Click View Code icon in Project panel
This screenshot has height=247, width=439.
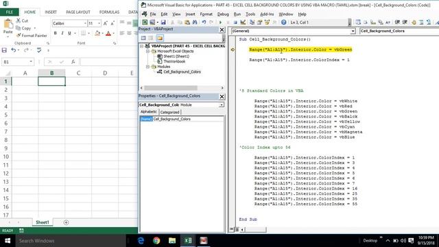143,38
